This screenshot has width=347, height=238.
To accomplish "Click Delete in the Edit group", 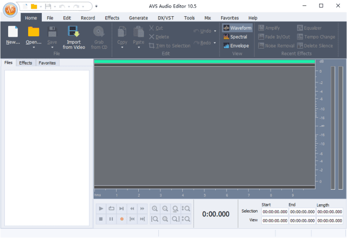I will click(159, 37).
